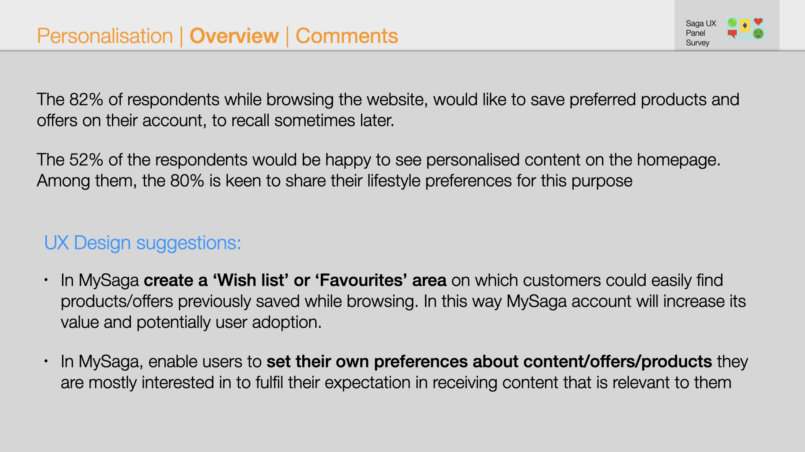Click the UX Design suggestions heading
805x452 pixels.
pyautogui.click(x=143, y=243)
